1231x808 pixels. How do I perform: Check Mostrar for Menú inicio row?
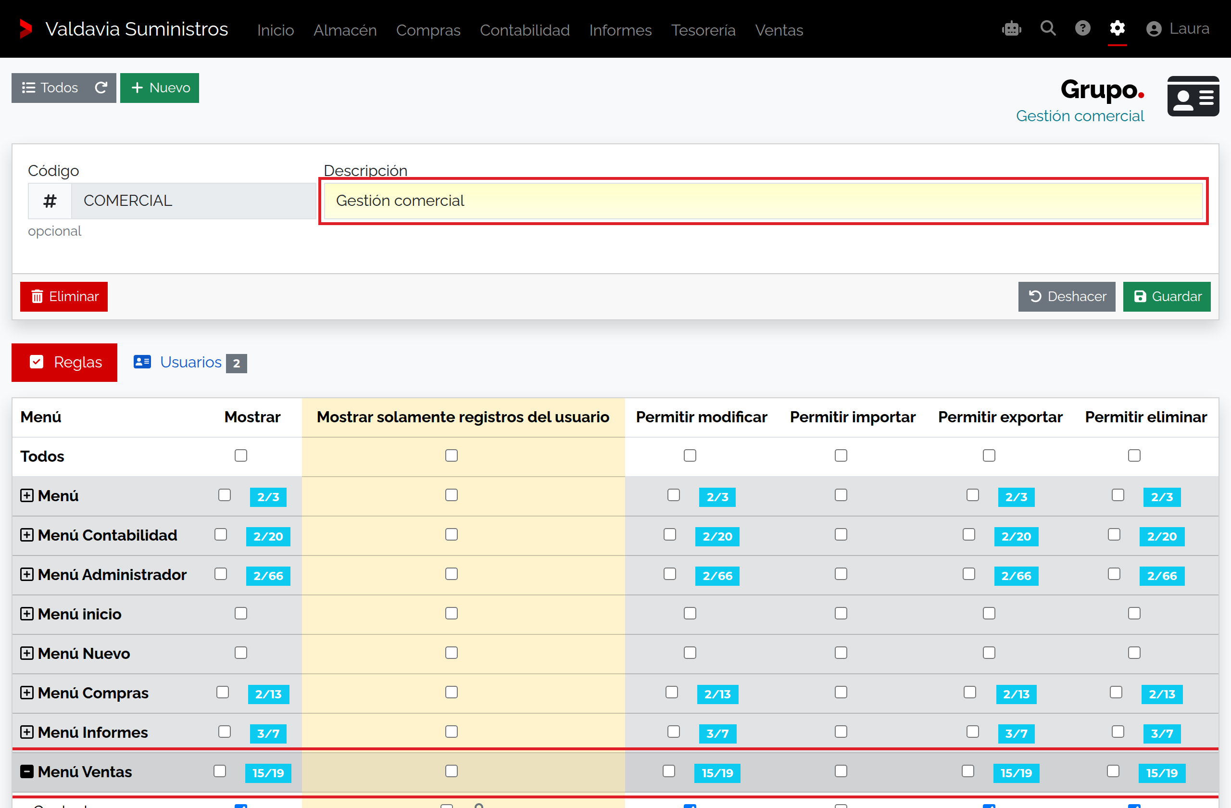tap(240, 613)
